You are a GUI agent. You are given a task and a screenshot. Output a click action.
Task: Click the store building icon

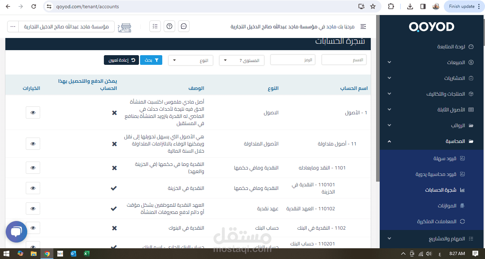(x=124, y=27)
